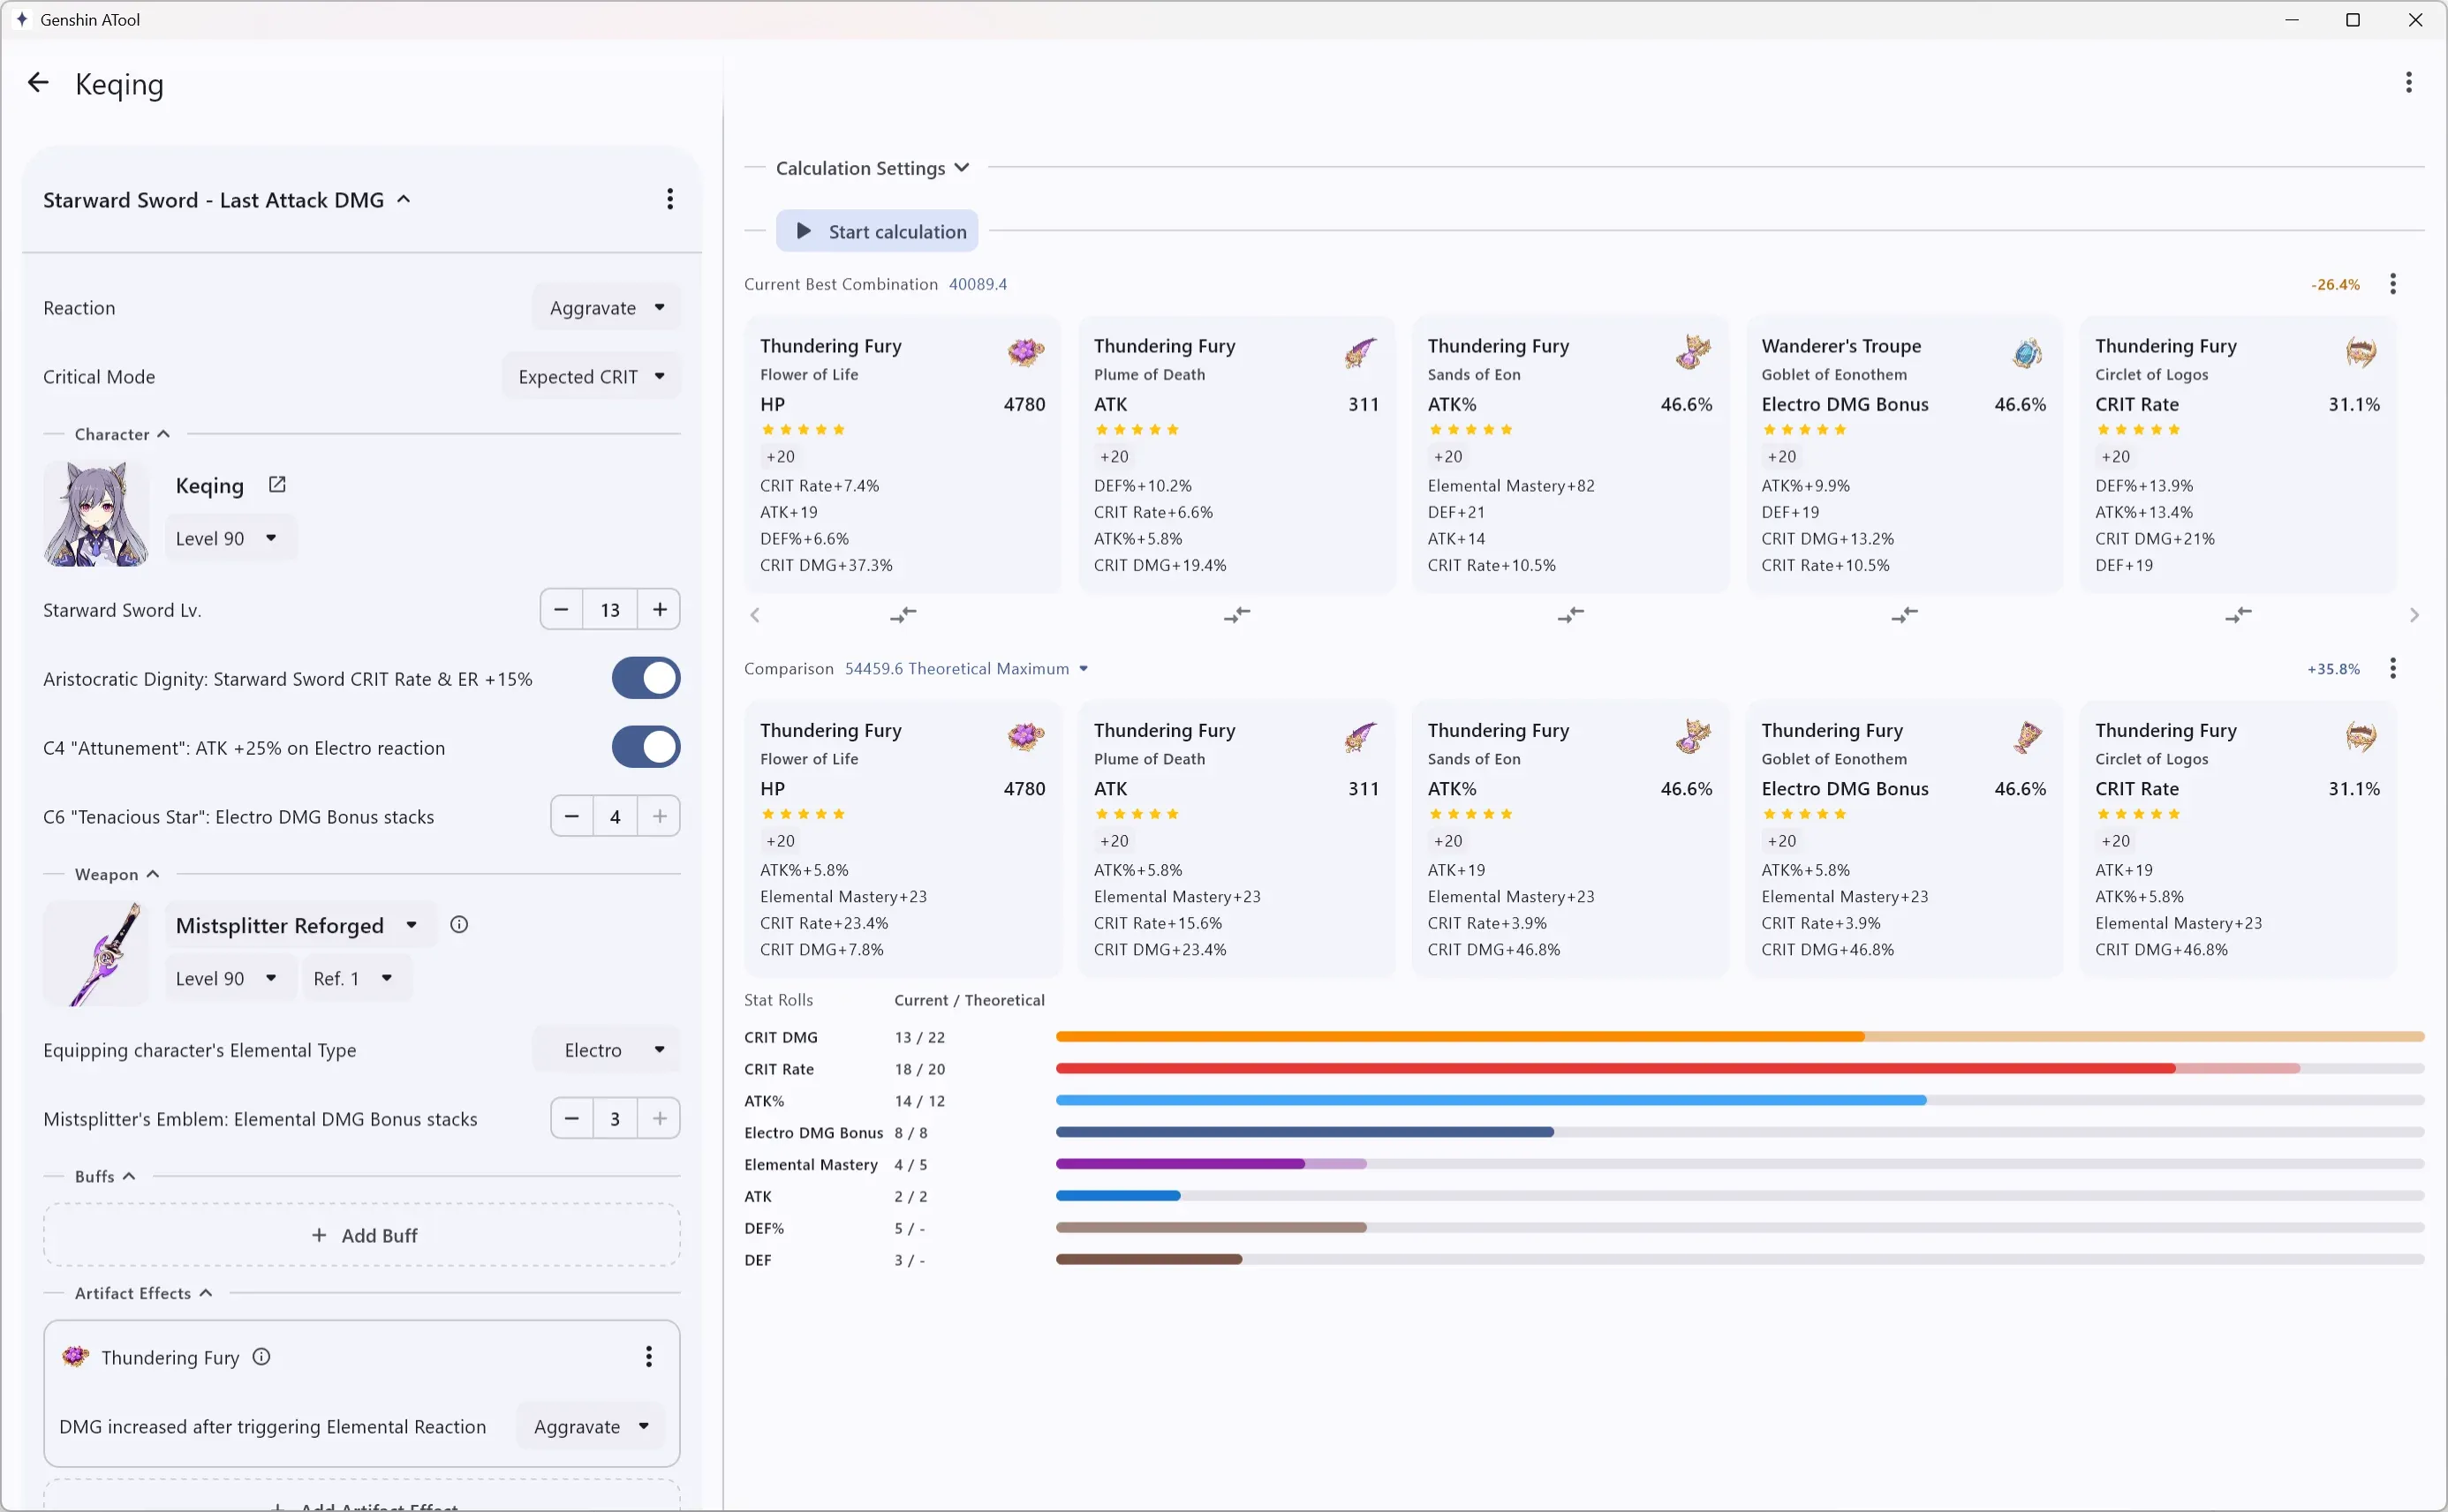Click Keqing character portrait
This screenshot has height=1512, width=2448.
[96, 514]
